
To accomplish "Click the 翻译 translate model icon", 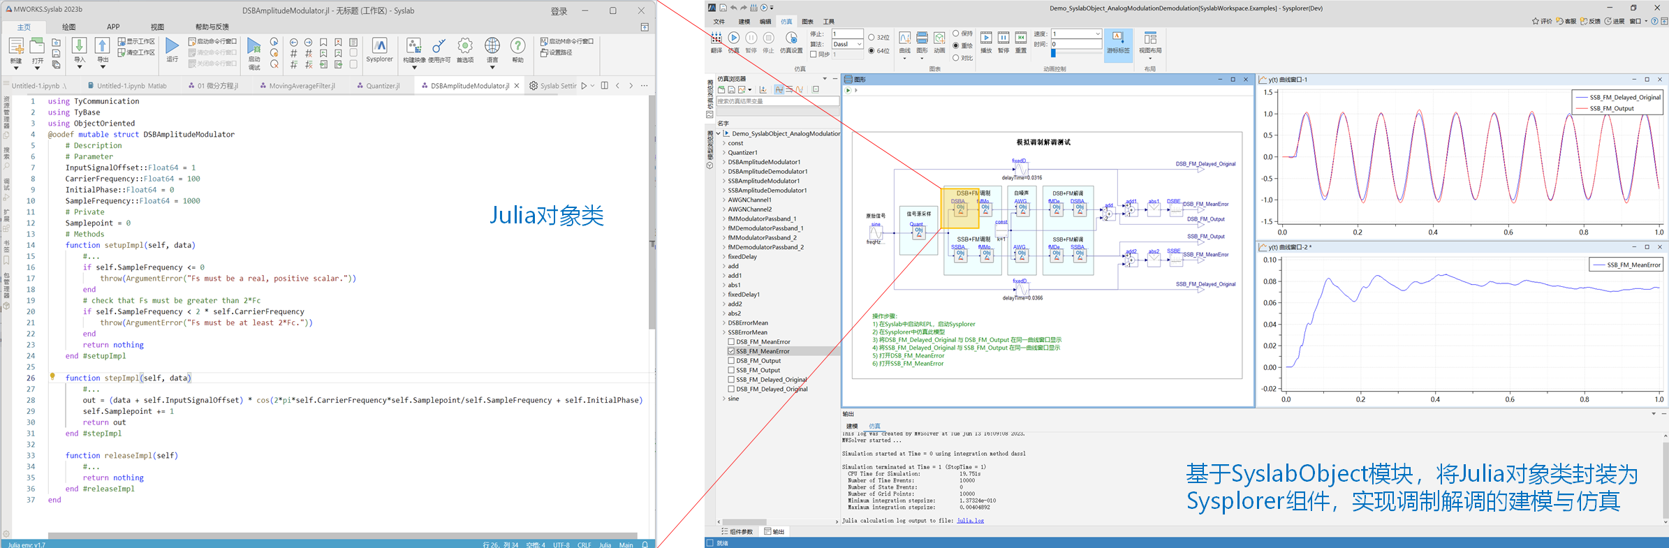I will click(x=716, y=38).
